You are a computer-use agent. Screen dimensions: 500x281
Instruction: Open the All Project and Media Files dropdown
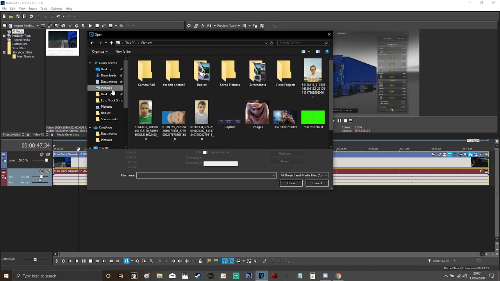304,175
